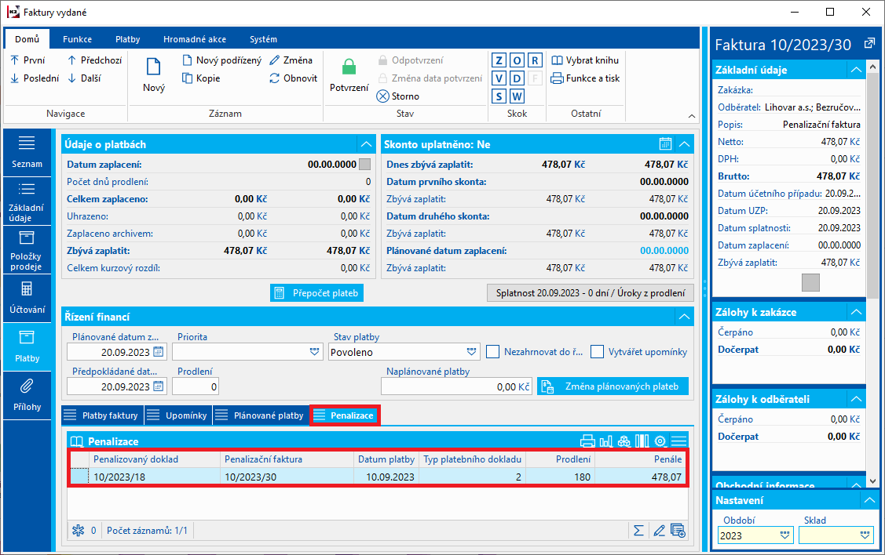Click Změna plánovaných plateb button
The width and height of the screenshot is (885, 555).
tap(613, 386)
